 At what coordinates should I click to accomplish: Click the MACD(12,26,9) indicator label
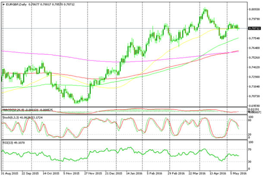click(x=13, y=110)
